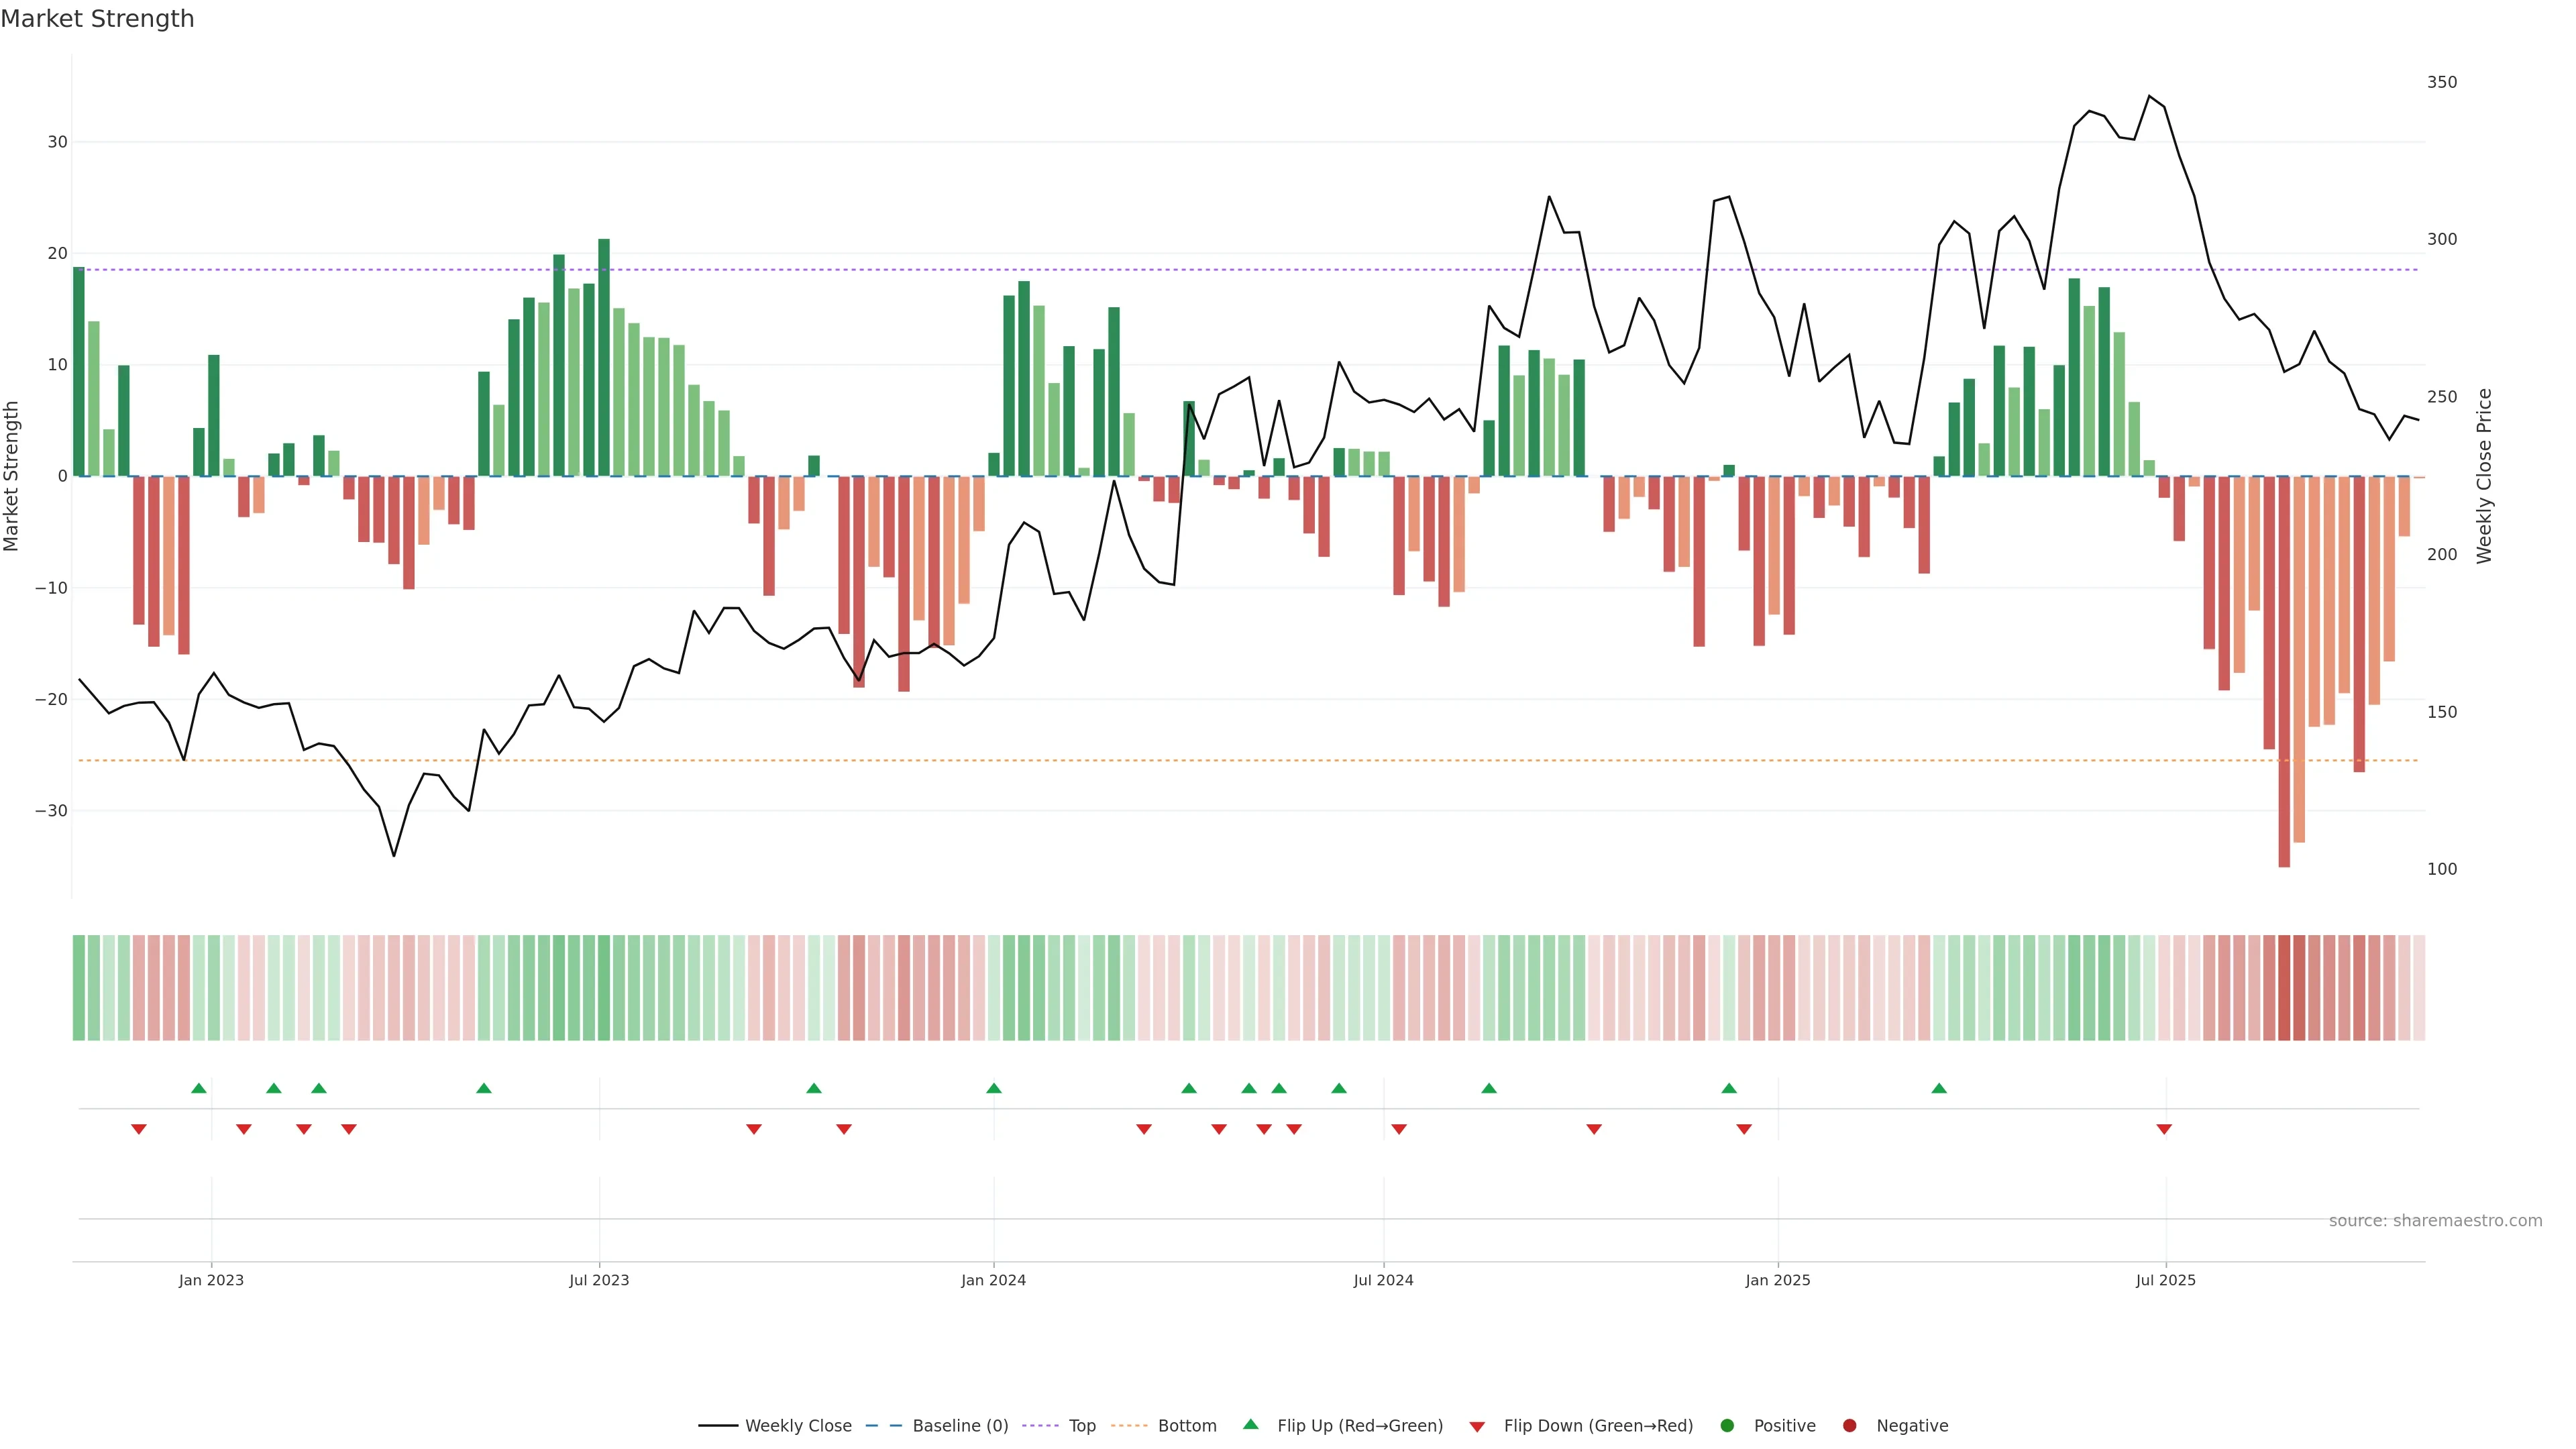
Task: Click the Market Strength chart title
Action: 97,19
